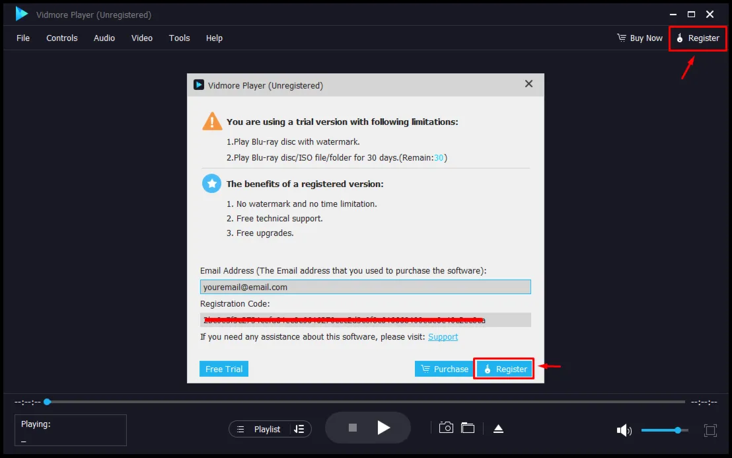732x458 pixels.
Task: Adjust the volume slider
Action: tap(665, 430)
